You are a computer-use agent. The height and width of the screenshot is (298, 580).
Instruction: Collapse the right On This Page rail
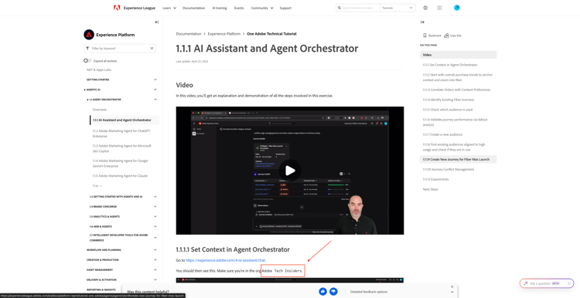tap(422, 22)
